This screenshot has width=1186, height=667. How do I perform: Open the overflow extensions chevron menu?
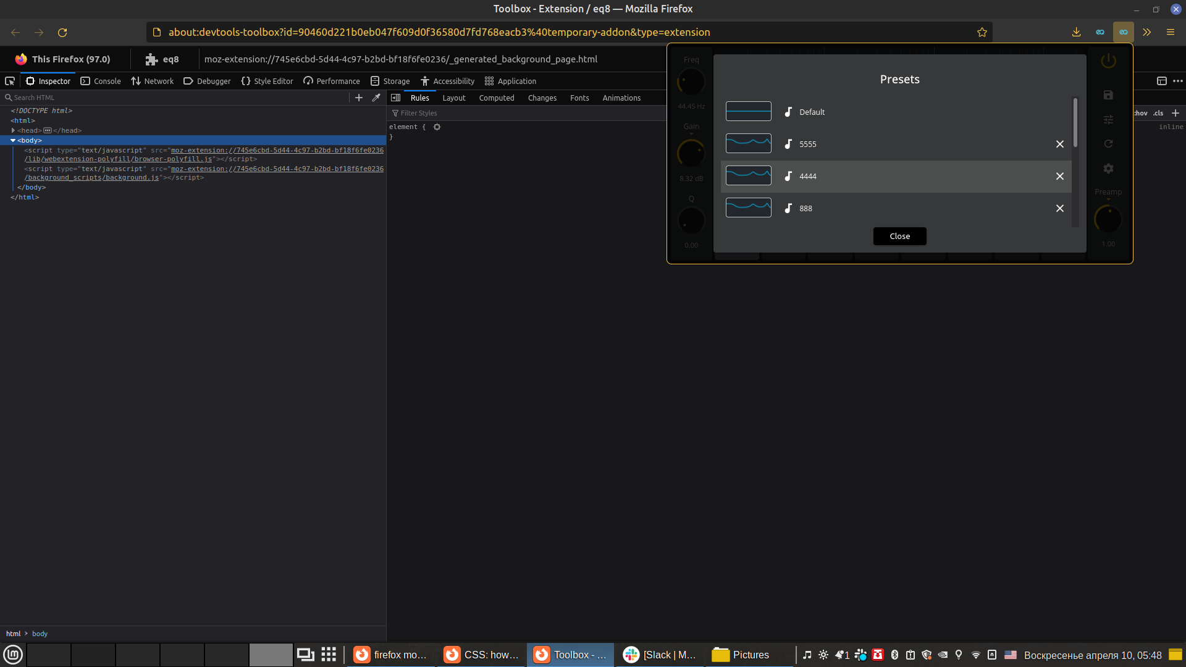(1147, 32)
